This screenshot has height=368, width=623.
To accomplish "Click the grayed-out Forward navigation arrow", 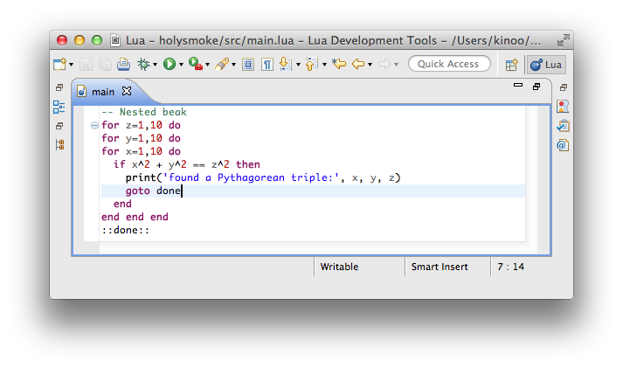I will 384,64.
